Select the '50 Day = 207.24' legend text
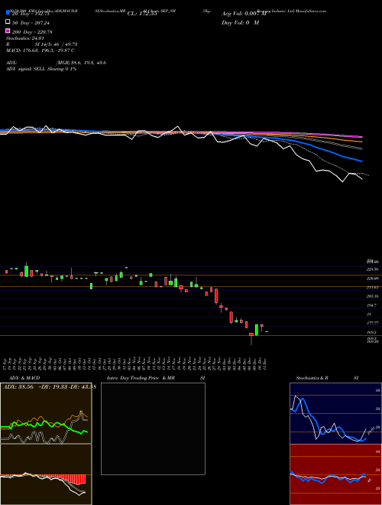 (31, 23)
